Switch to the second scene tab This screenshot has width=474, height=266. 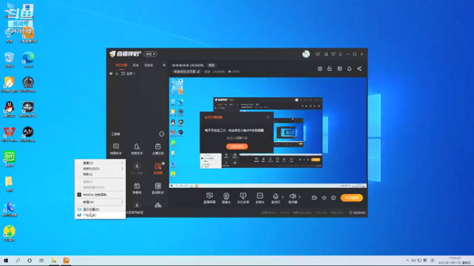pyautogui.click(x=136, y=65)
